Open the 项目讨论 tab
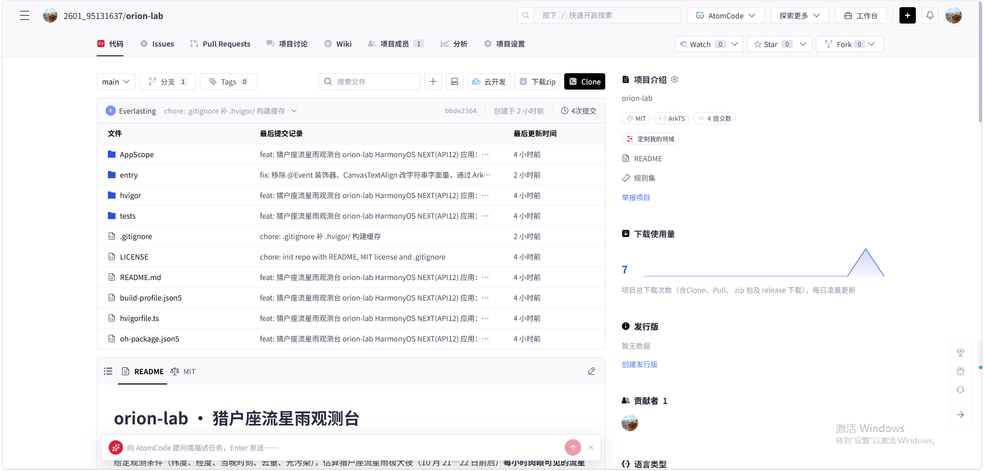 287,44
